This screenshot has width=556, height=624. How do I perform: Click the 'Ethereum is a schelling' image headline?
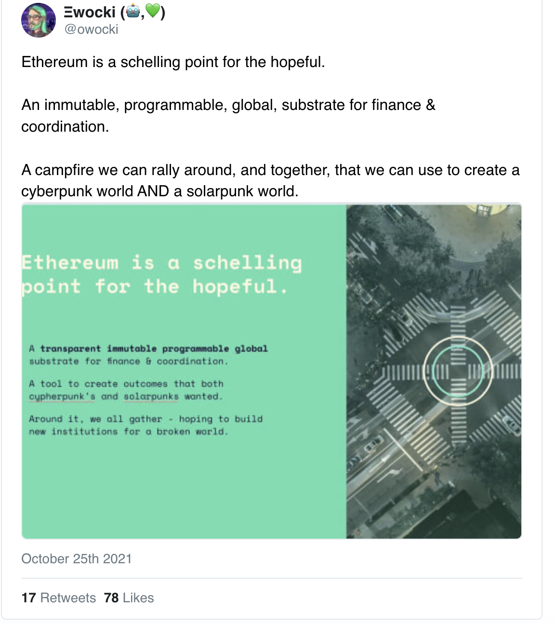162,263
